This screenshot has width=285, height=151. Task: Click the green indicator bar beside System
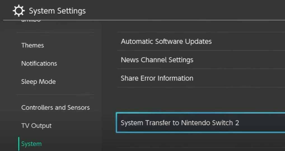point(19,144)
